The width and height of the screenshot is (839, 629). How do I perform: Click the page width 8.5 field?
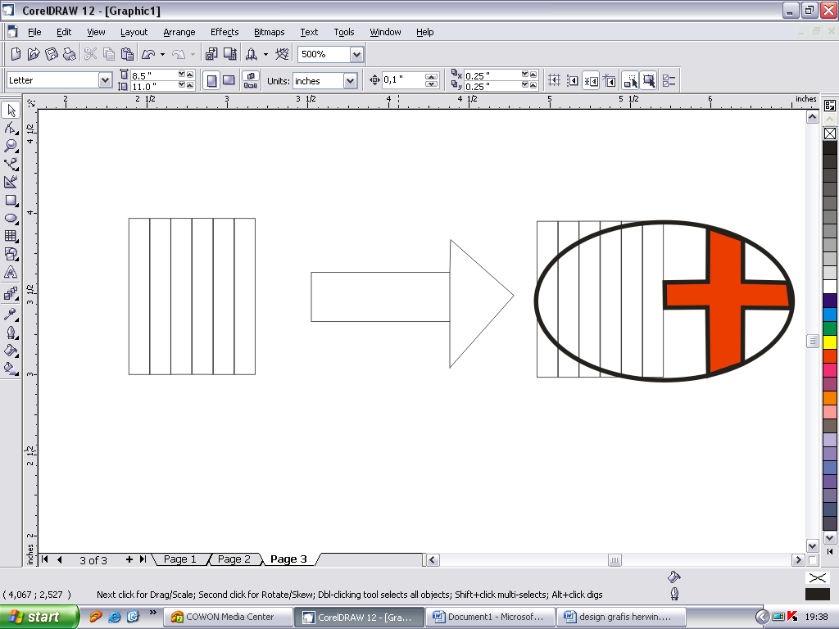click(x=154, y=75)
